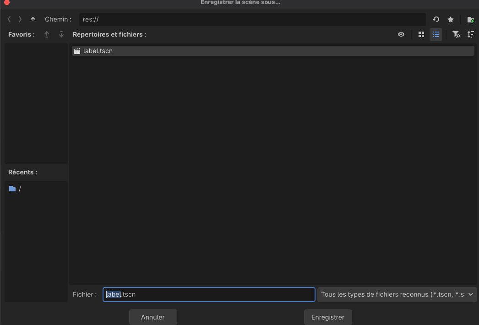479x325 pixels.
Task: Open the file type filter dropdown
Action: pos(397,294)
